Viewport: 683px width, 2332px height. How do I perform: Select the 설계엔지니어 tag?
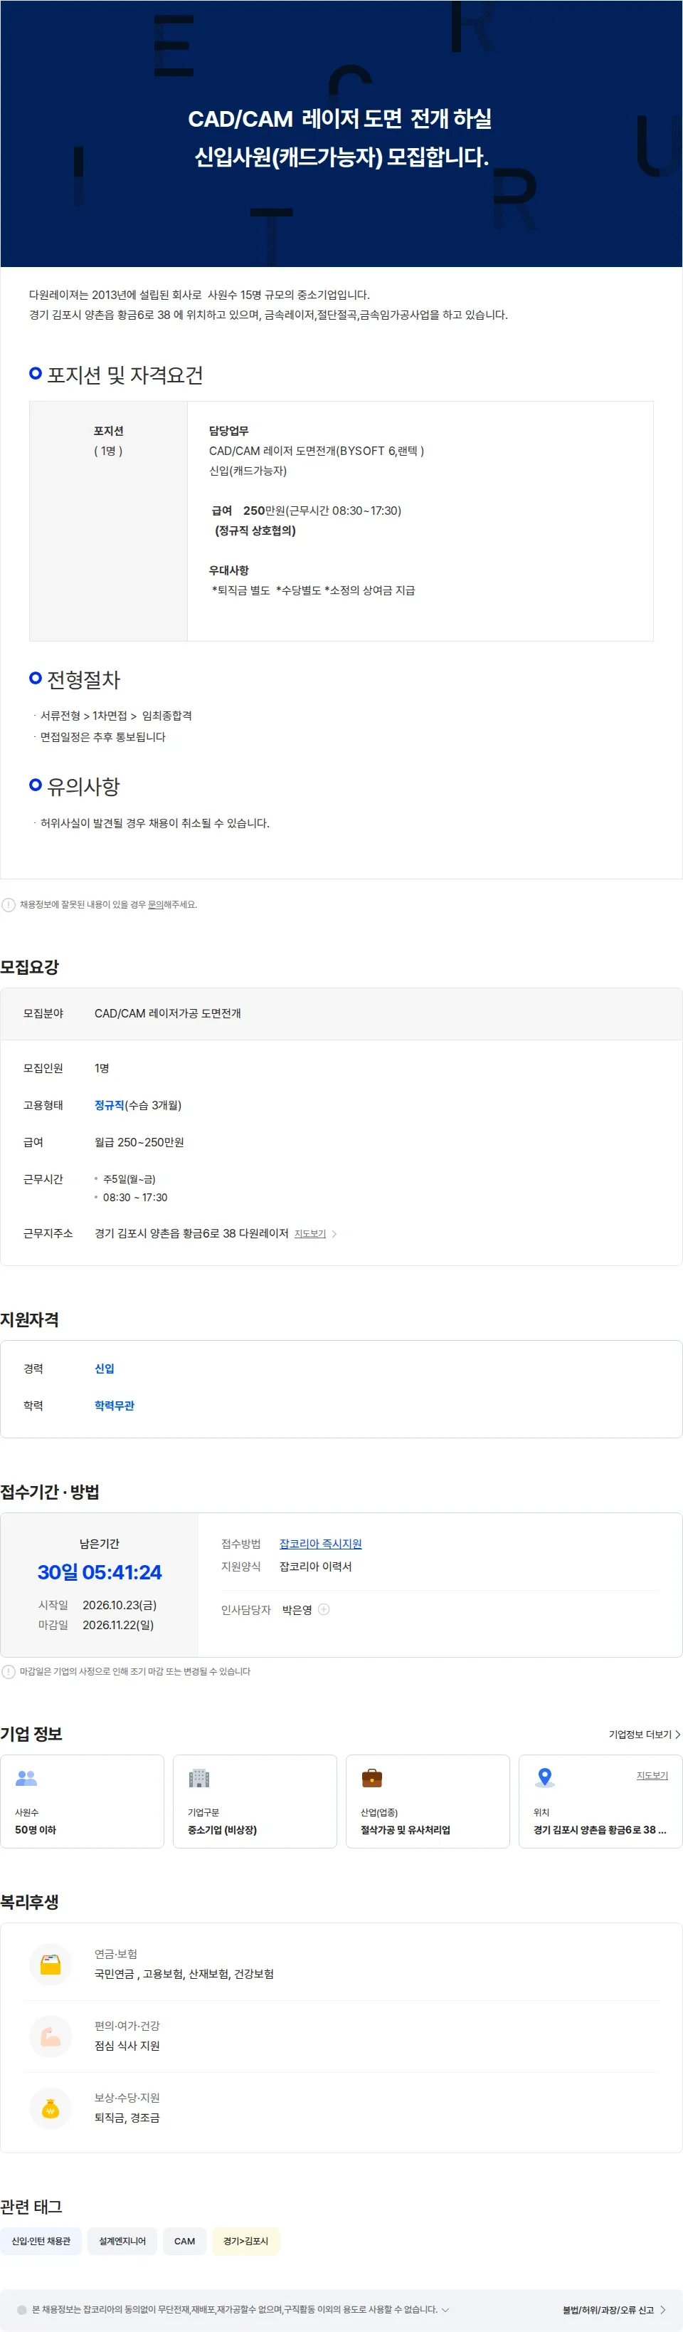tap(122, 2242)
